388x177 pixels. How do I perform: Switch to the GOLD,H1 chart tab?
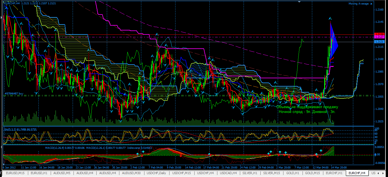click(x=293, y=173)
